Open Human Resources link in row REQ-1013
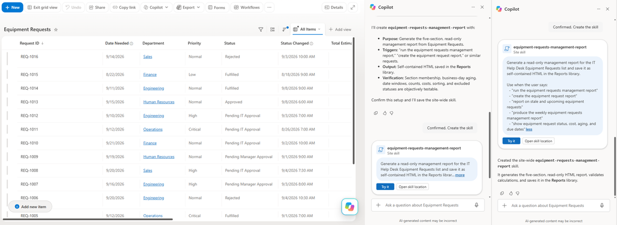Screen dimensions: 617x225 click(158, 102)
